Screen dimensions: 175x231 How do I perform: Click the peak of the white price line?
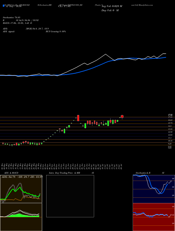(x=105, y=54)
